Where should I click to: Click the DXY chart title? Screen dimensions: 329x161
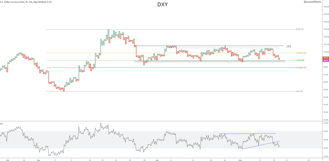point(163,5)
